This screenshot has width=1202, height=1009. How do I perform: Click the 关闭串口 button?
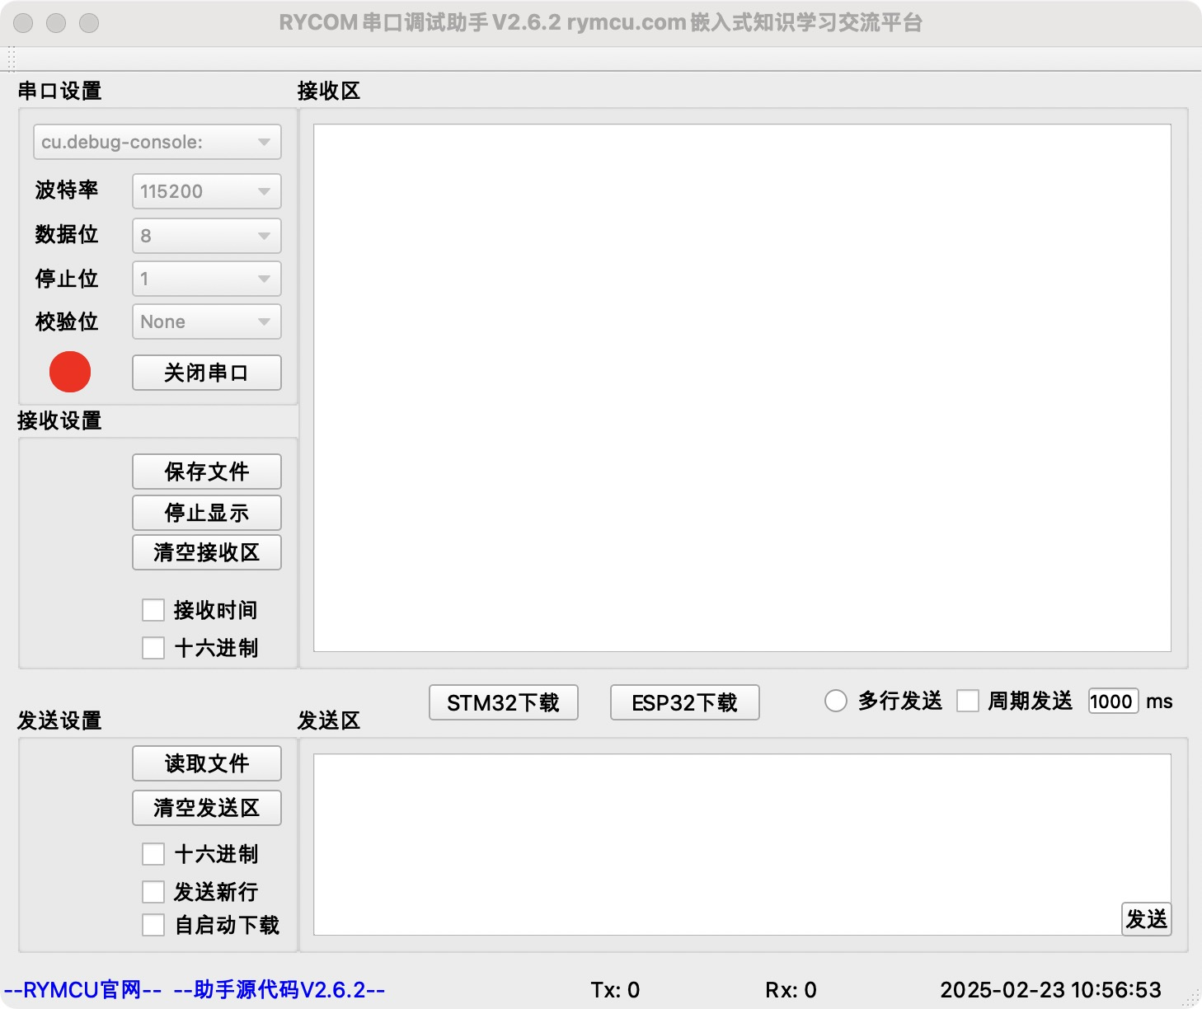(x=206, y=373)
